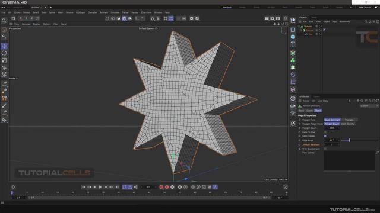Open the Text spline tool
Image resolution: width=380 pixels, height=213 pixels.
pyautogui.click(x=293, y=44)
